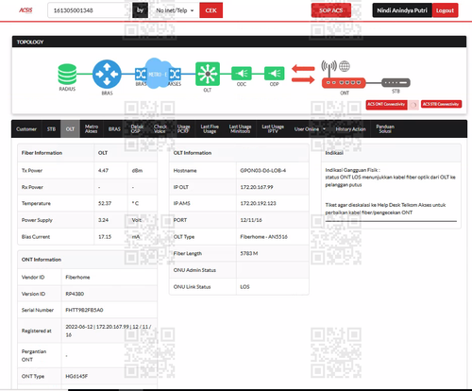
Task: Select ONU Link Status LOS value
Action: pyautogui.click(x=244, y=287)
